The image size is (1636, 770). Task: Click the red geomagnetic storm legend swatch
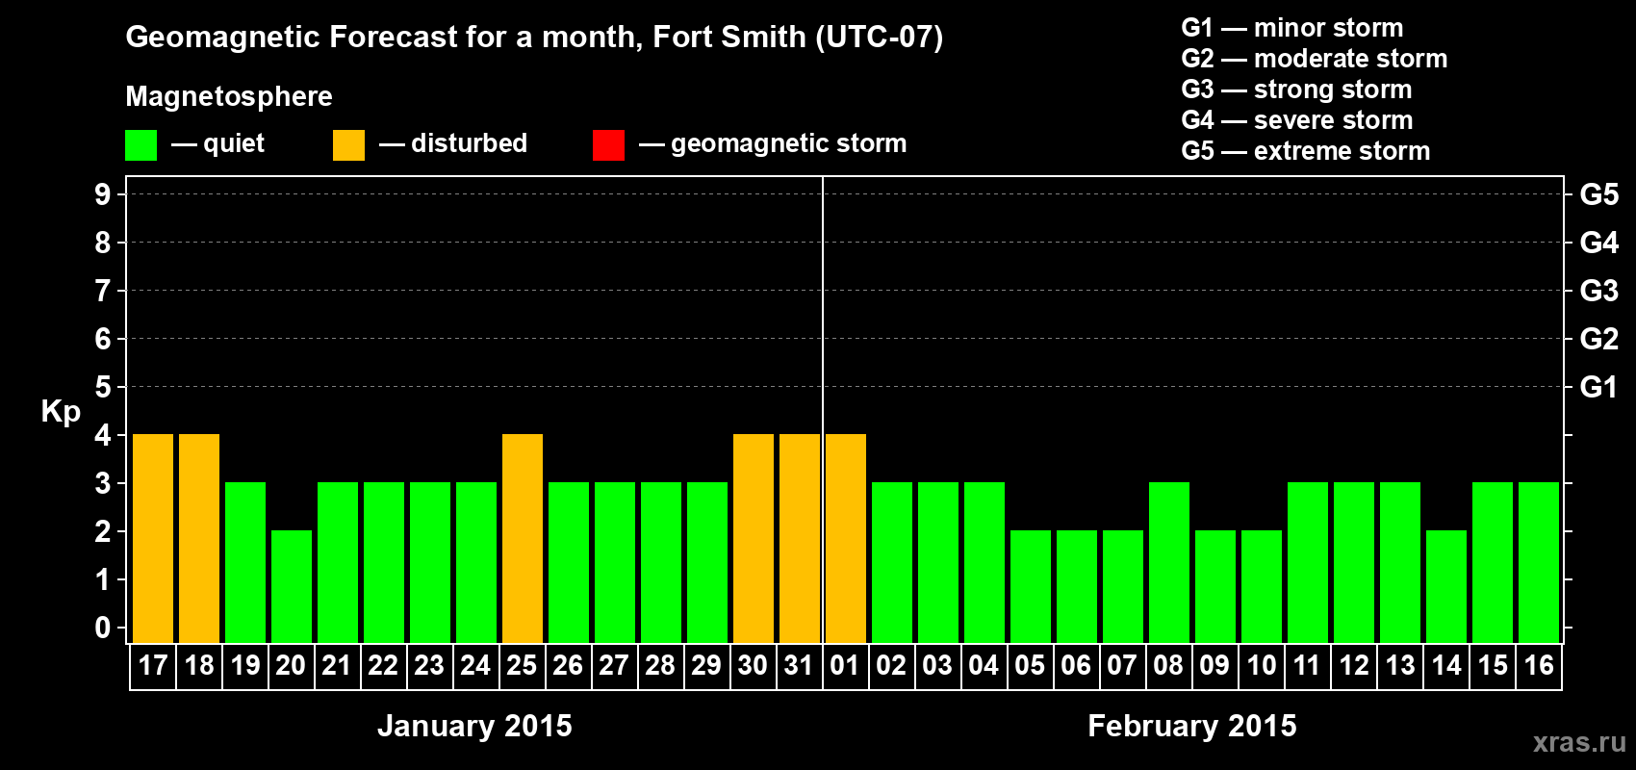coord(608,145)
